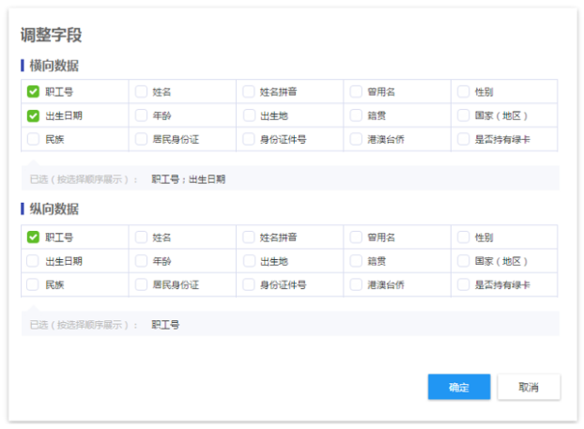This screenshot has height=429, width=584.
Task: Check 年龄 under 横向数据
Action: [141, 116]
